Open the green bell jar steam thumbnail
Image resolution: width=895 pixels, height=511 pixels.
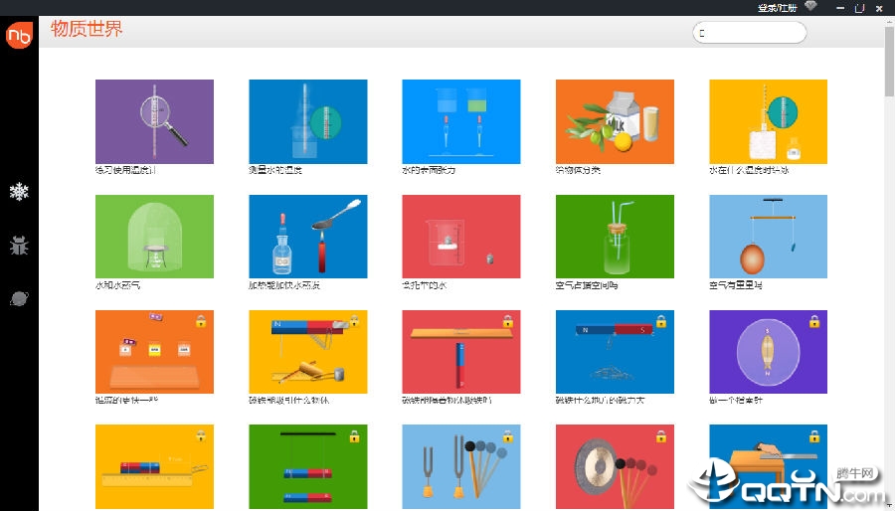(x=154, y=237)
